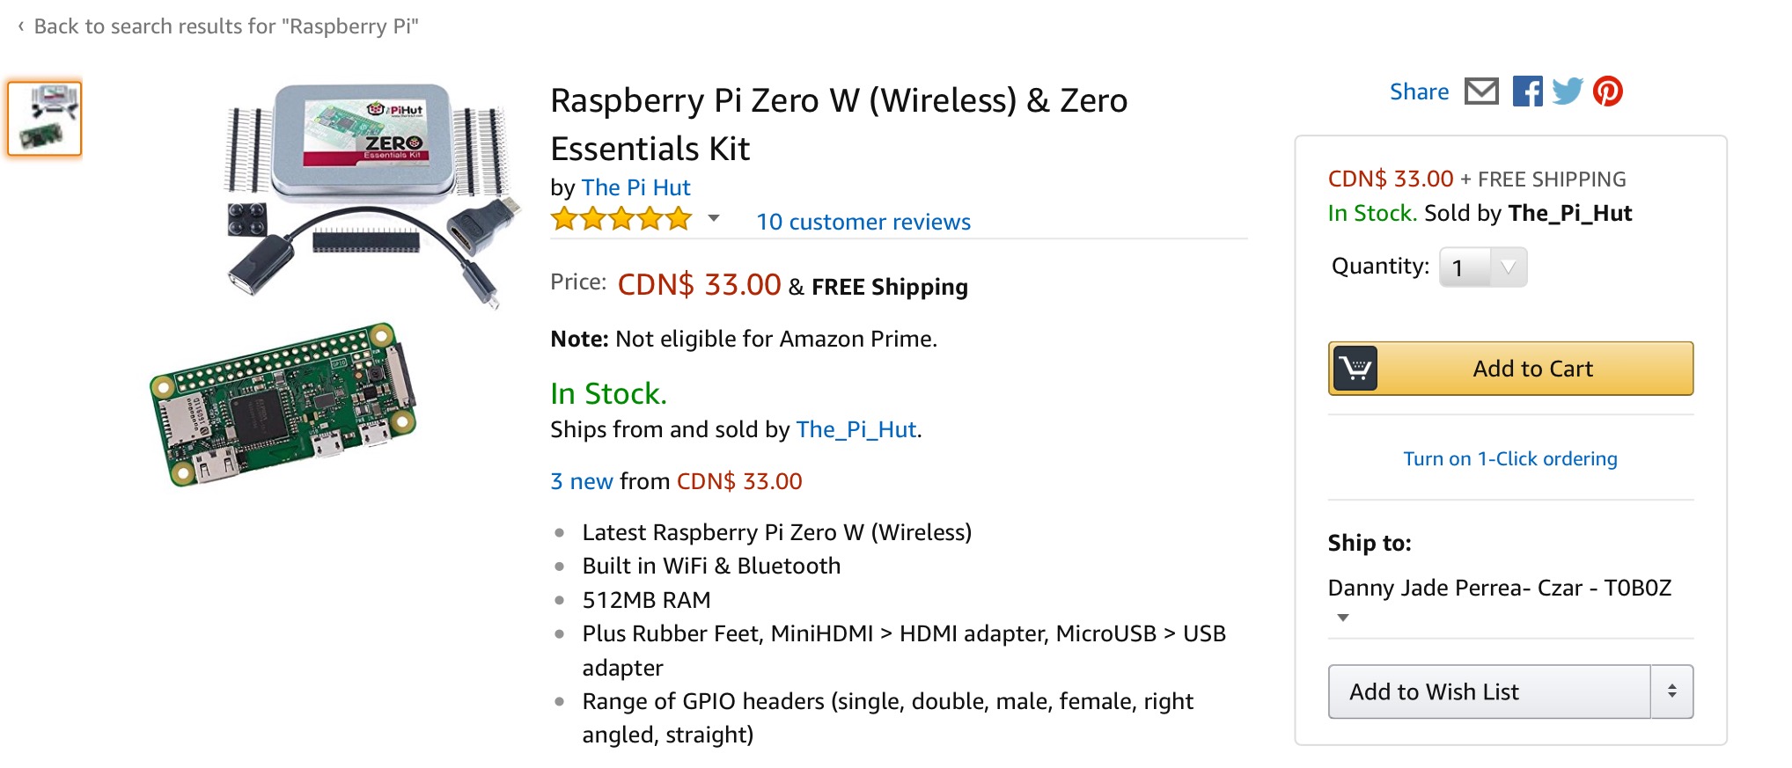1792x768 pixels.
Task: Turn on 1-Click ordering
Action: [x=1510, y=458]
